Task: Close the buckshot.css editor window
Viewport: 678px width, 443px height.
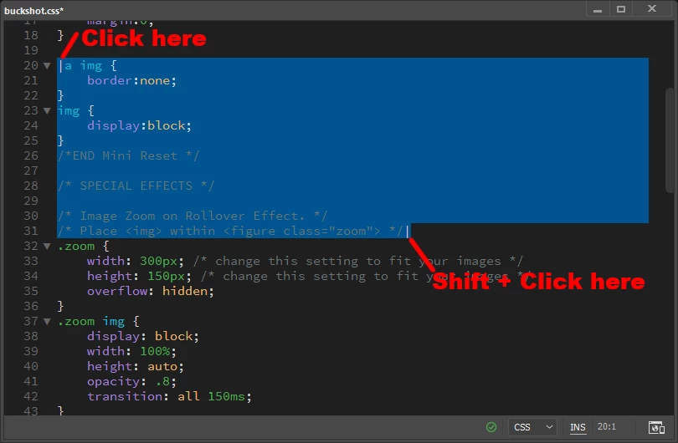Action: click(x=652, y=8)
